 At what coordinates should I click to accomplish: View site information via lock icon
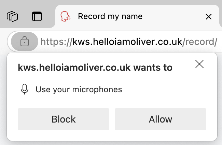pos(24,42)
